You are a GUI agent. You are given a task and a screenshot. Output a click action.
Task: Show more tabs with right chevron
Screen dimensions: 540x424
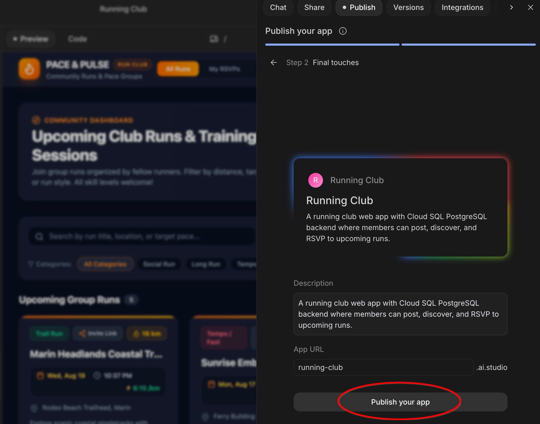coord(511,7)
